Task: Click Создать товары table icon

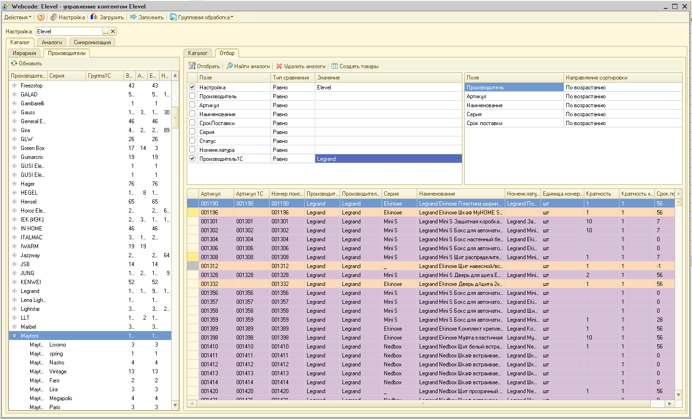Action: [x=334, y=66]
